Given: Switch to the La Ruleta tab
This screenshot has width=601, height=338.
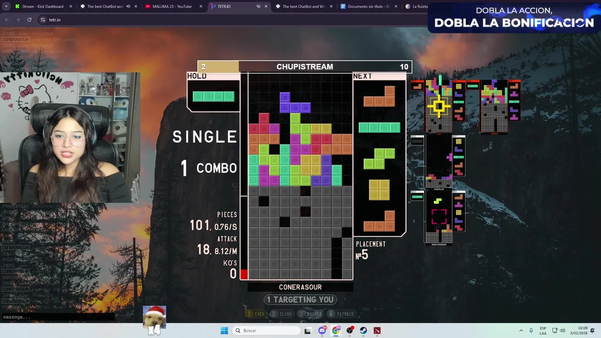Looking at the screenshot, I should click(416, 7).
